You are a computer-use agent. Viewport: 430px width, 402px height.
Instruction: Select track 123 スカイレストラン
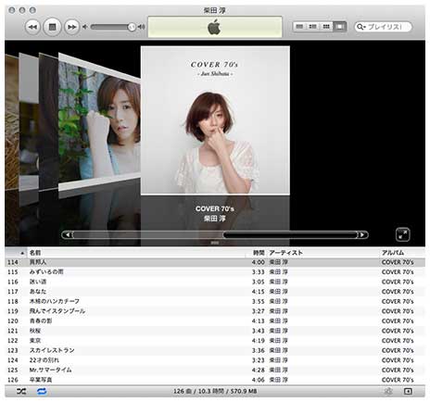click(x=215, y=350)
